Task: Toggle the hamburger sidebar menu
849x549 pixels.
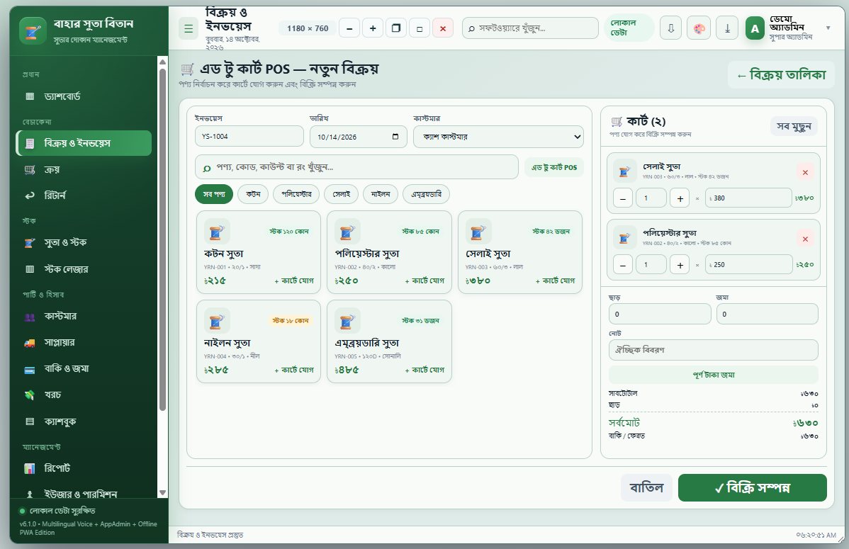Action: [x=189, y=28]
